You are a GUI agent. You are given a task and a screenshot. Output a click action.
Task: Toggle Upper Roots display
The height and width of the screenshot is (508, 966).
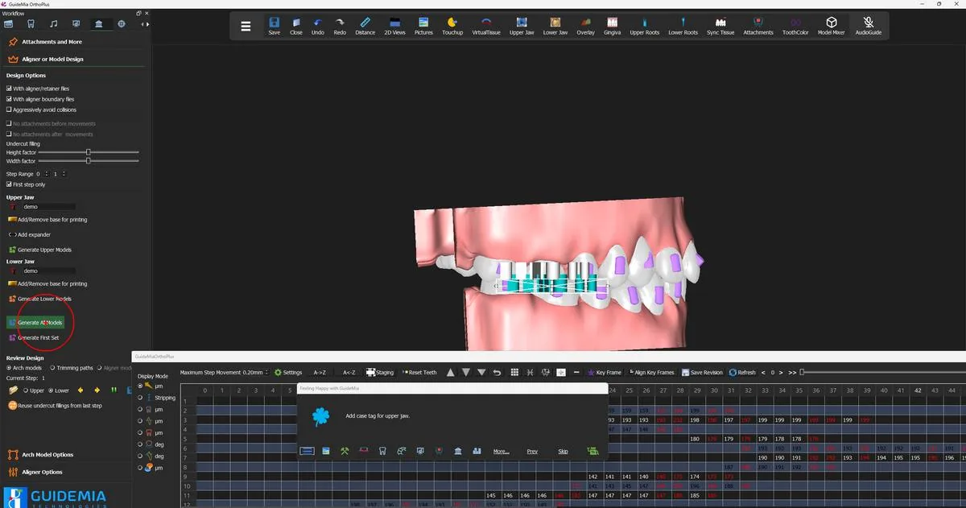pos(644,26)
